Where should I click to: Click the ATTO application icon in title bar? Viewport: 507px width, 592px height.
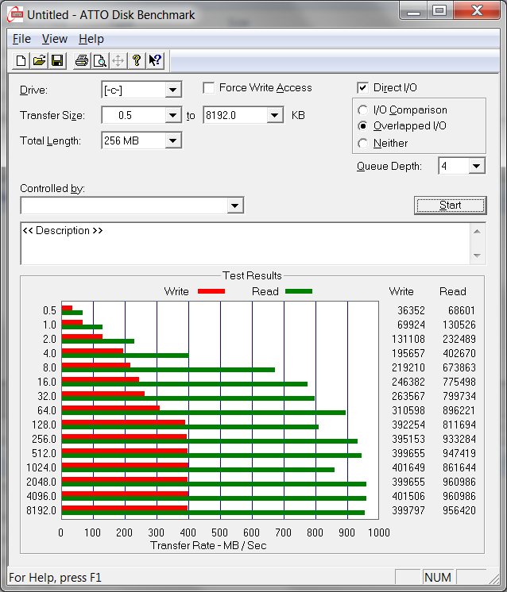(x=15, y=14)
